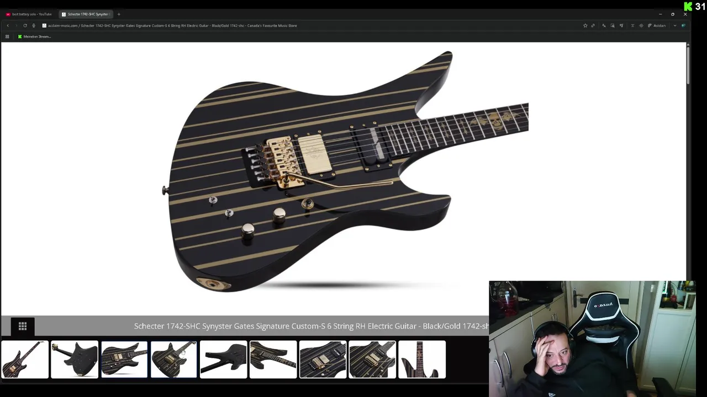Open the Asistan assistant button

[x=657, y=25]
